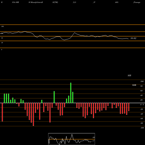Click the -60 label on MR axis
The width and height of the screenshot is (145, 145).
[x=142, y=119]
